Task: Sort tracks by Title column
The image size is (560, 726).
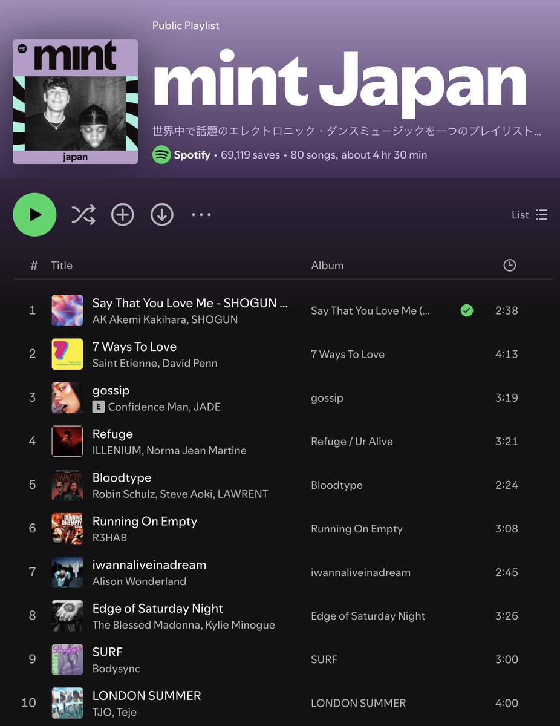Action: click(62, 265)
